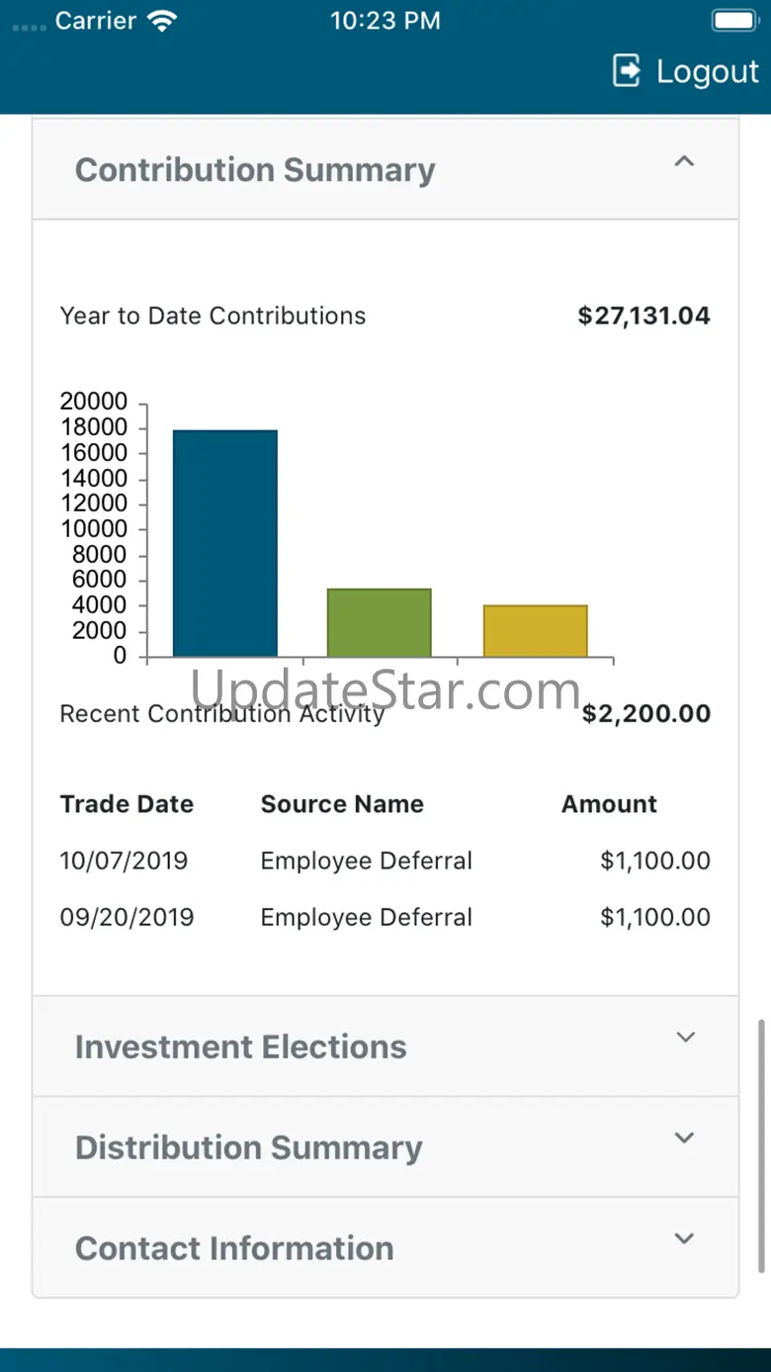Select the dark blue chart bar
Image resolution: width=771 pixels, height=1372 pixels.
point(225,543)
